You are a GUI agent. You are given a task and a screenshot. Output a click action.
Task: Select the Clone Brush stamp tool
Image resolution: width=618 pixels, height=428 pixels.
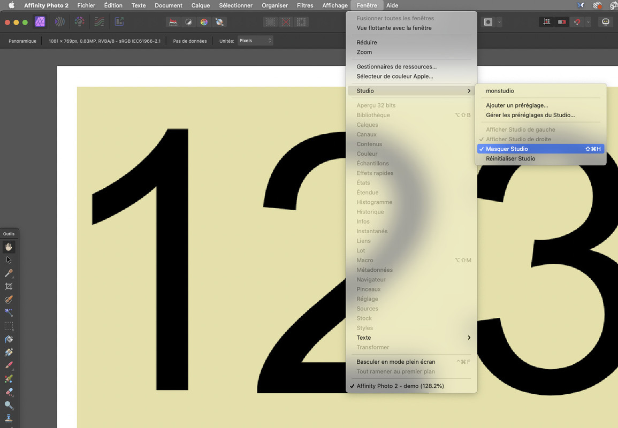(x=9, y=418)
